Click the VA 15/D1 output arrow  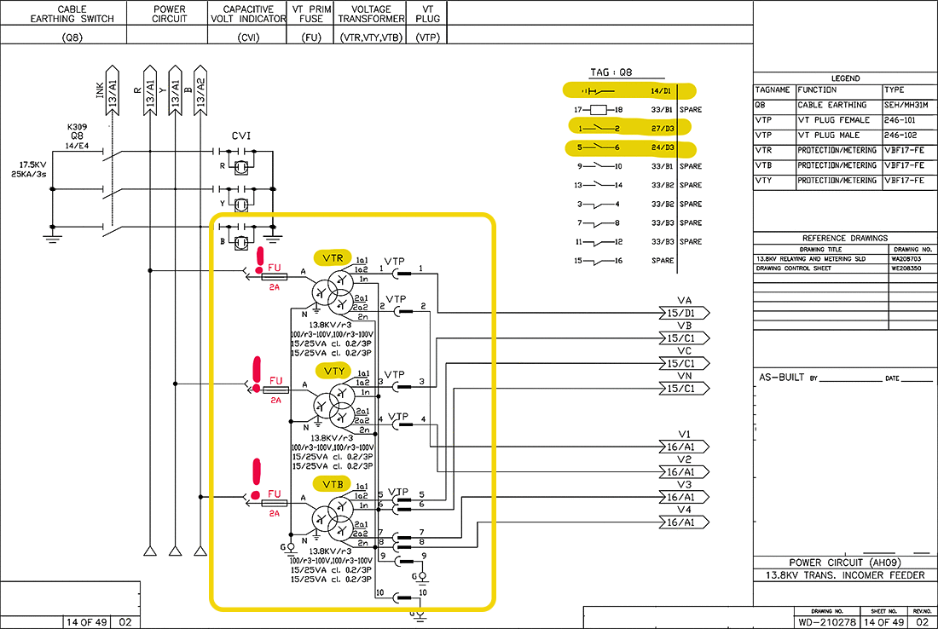click(685, 313)
